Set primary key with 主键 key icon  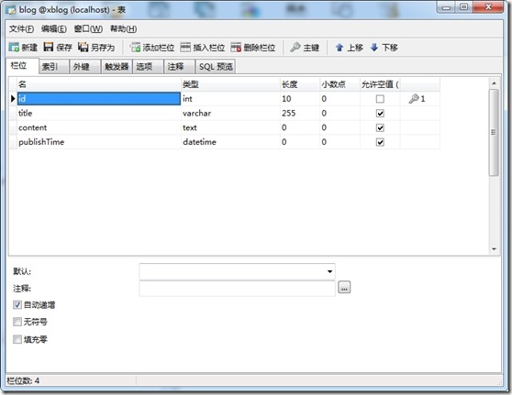click(295, 48)
